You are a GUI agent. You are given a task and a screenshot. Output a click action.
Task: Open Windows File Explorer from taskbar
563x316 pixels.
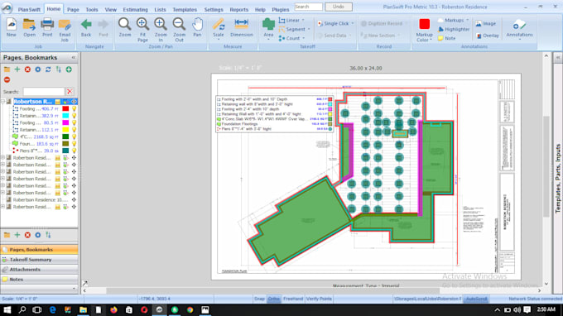[83, 310]
